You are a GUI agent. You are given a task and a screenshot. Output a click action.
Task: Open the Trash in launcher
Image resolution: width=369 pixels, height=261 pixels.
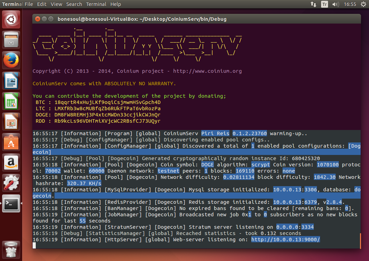pyautogui.click(x=11, y=250)
